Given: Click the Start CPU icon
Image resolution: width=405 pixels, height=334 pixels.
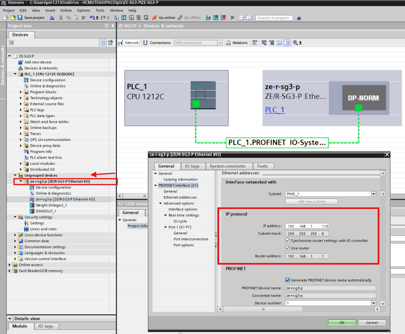Looking at the screenshot, I should click(x=216, y=18).
